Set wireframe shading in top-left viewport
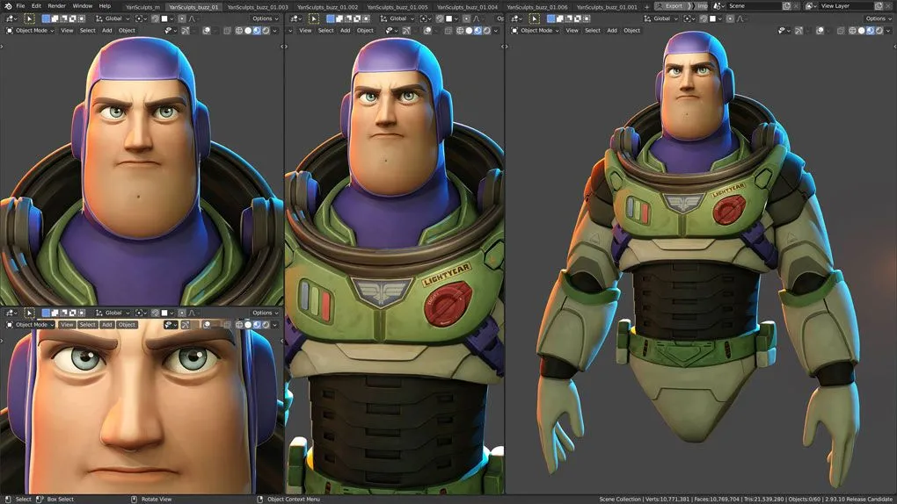Image resolution: width=897 pixels, height=504 pixels. (239, 30)
